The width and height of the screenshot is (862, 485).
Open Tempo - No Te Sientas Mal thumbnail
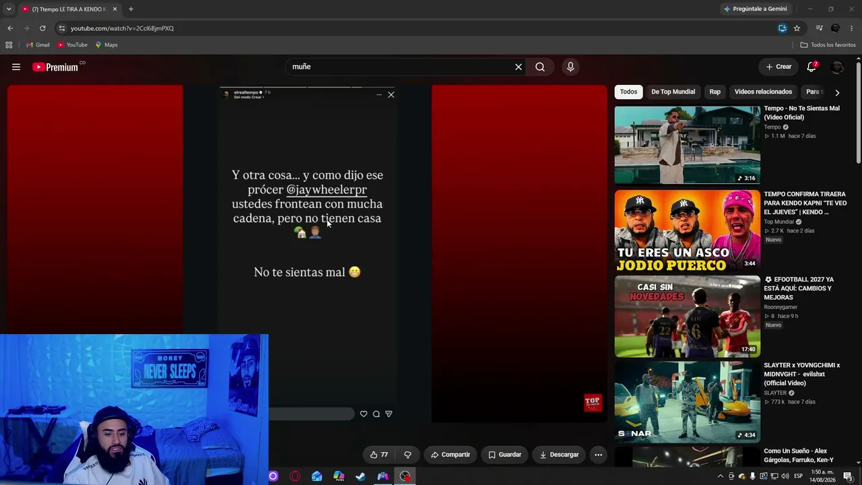[687, 145]
